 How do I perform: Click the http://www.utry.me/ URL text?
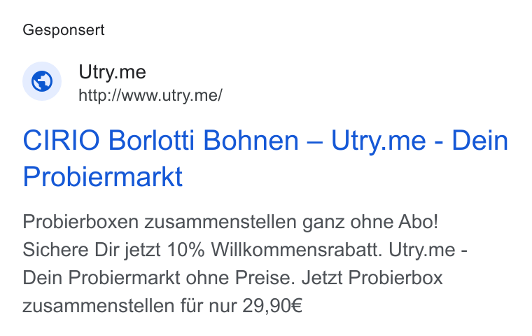(150, 95)
